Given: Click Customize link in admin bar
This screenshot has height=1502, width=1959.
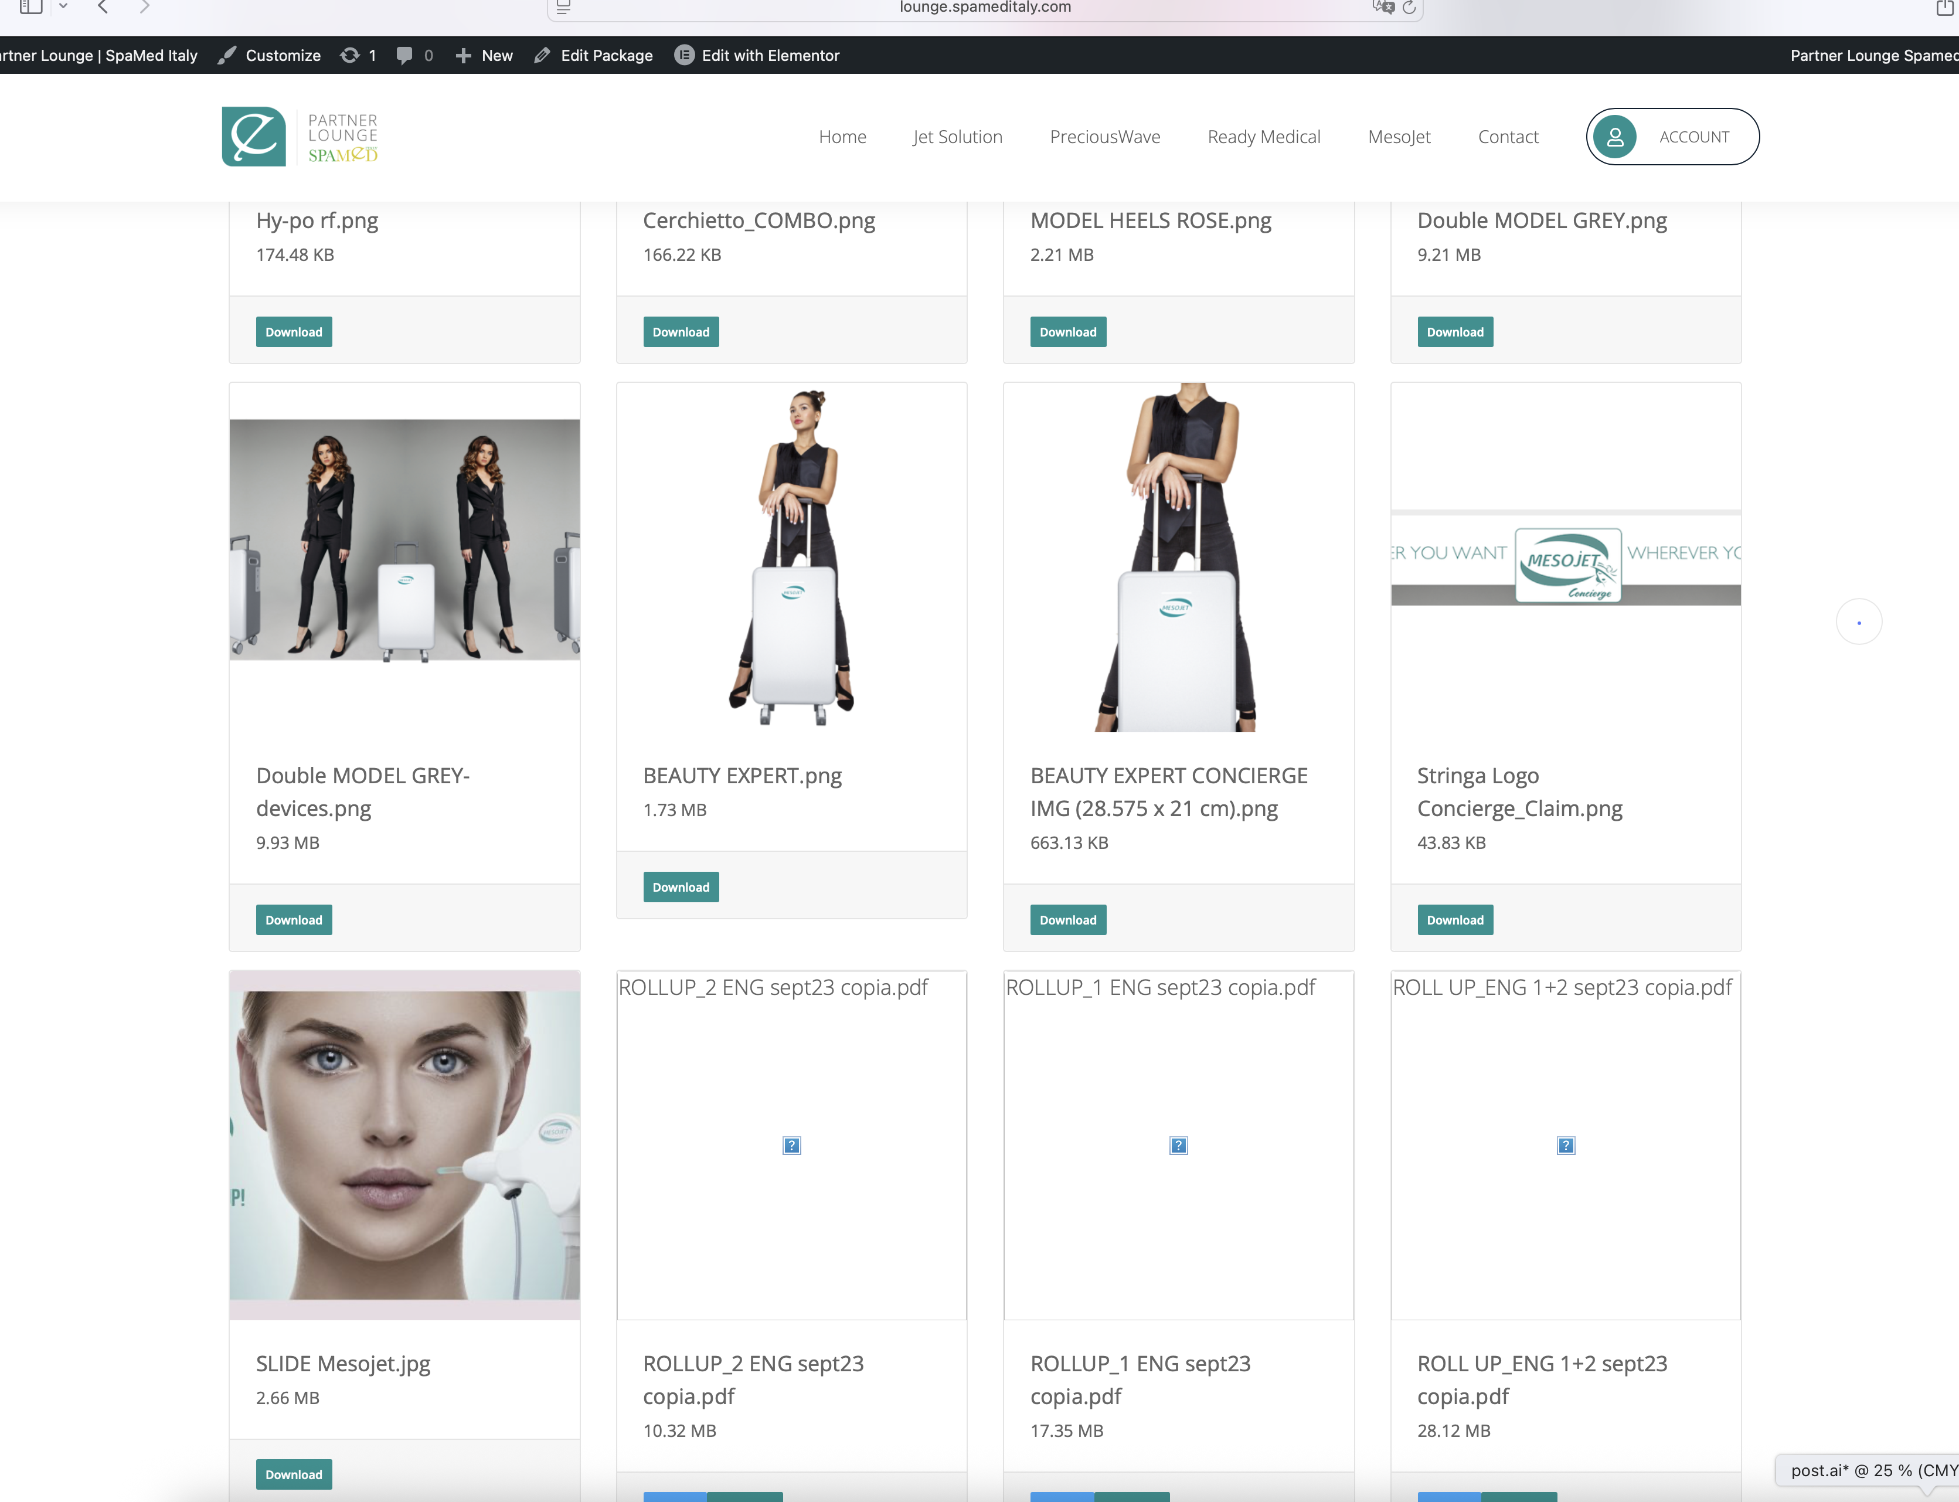Looking at the screenshot, I should click(283, 56).
